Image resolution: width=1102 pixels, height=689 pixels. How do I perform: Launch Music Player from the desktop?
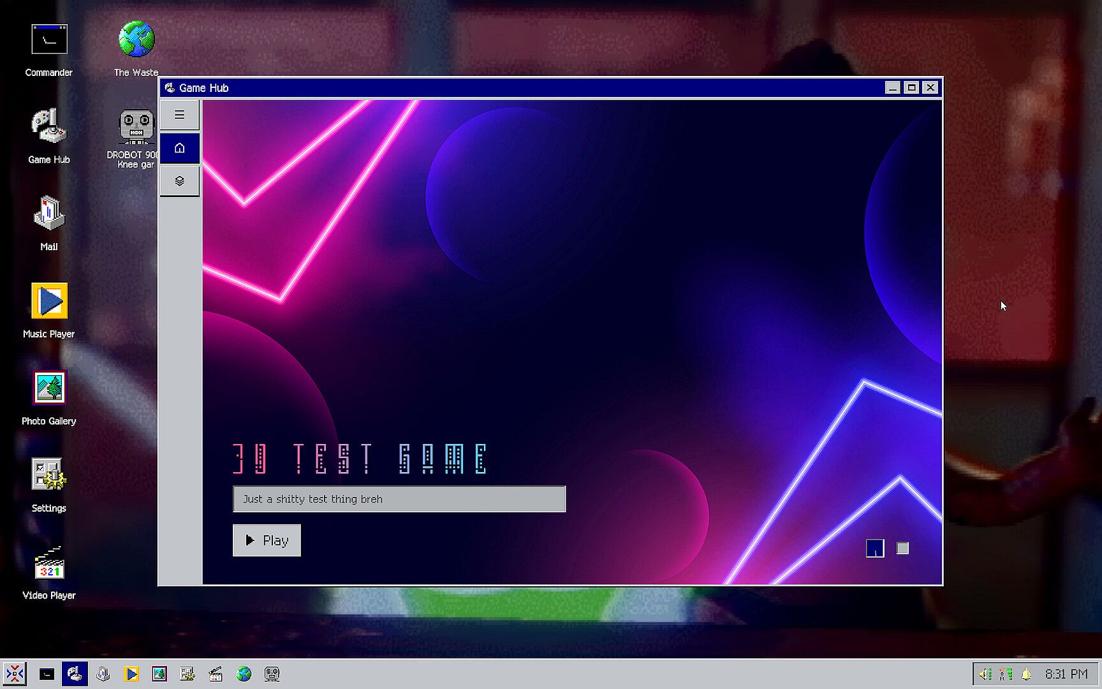click(x=49, y=301)
